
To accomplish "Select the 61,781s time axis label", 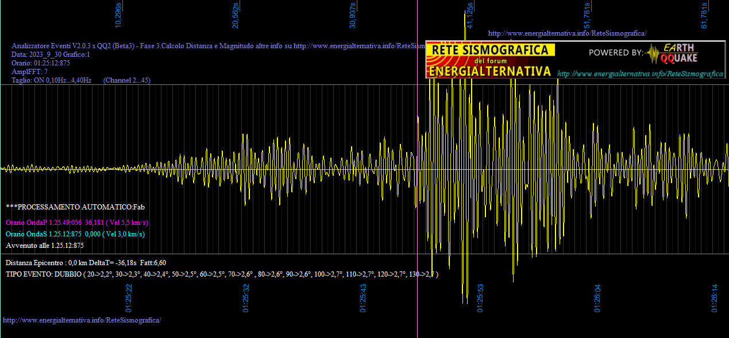I will [704, 15].
